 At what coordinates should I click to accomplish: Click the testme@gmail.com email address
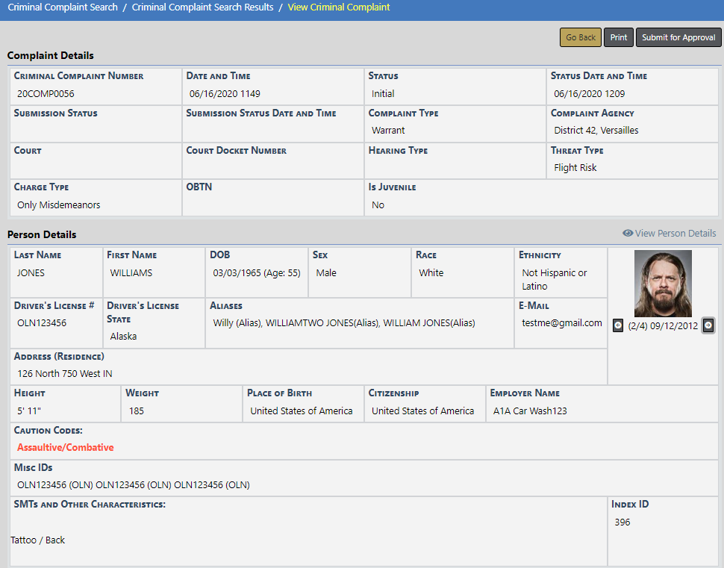pos(561,323)
